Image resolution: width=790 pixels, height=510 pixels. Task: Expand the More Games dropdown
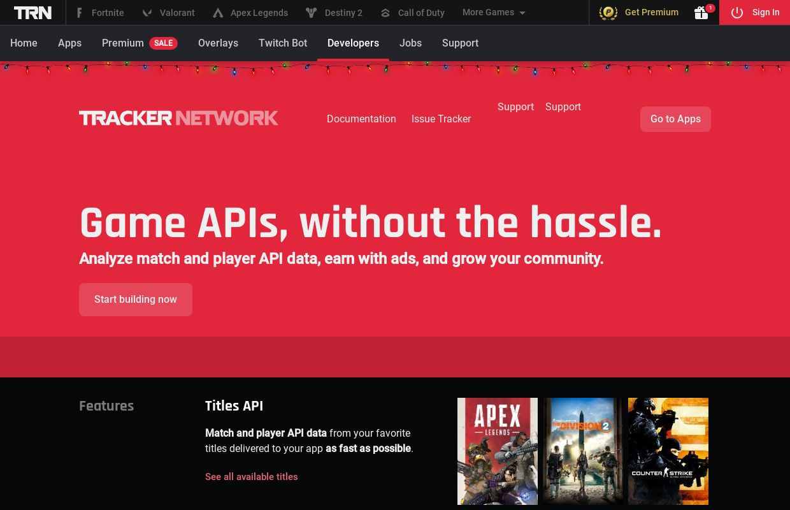tap(494, 13)
